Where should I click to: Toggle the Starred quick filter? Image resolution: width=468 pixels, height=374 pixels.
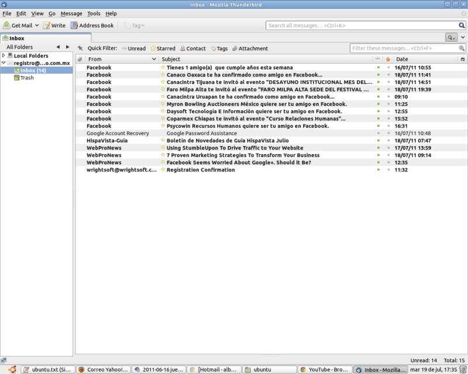pos(163,49)
